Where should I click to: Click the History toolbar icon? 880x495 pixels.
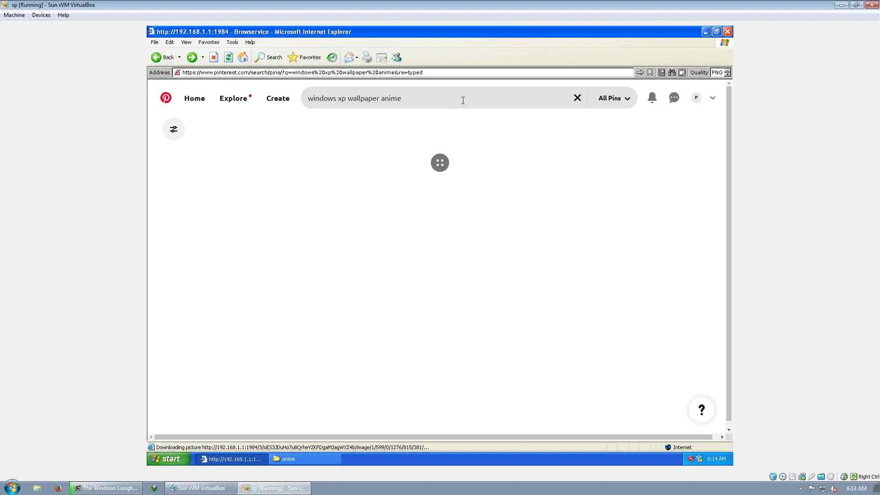(332, 57)
